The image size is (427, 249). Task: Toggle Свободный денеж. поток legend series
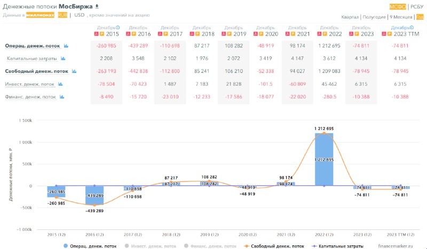click(x=274, y=246)
